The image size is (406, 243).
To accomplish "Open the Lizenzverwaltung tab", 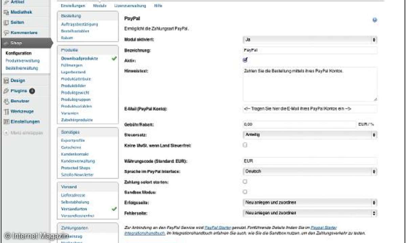I will coord(130,6).
